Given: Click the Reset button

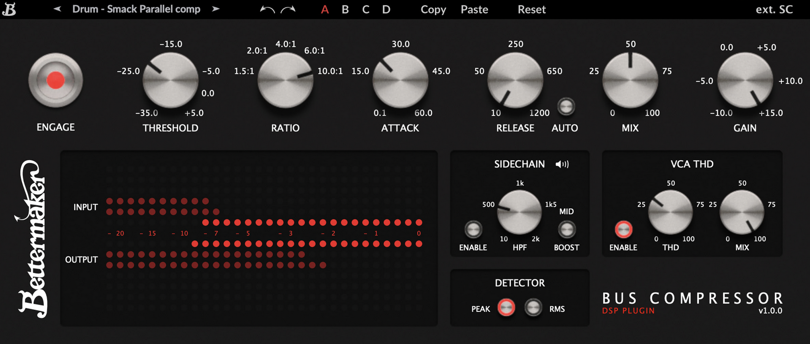Looking at the screenshot, I should tap(532, 10).
